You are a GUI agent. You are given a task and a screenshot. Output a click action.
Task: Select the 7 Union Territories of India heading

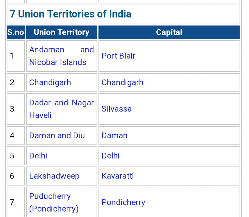pyautogui.click(x=71, y=14)
